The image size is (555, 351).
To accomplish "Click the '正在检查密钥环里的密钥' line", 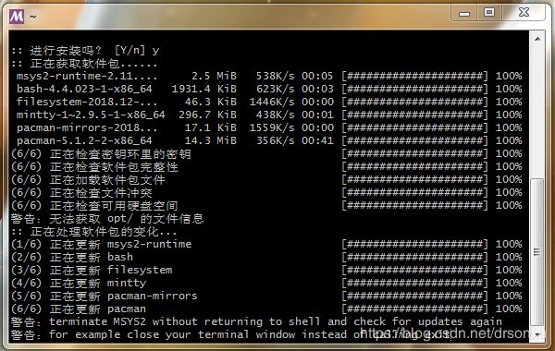I will (x=266, y=153).
